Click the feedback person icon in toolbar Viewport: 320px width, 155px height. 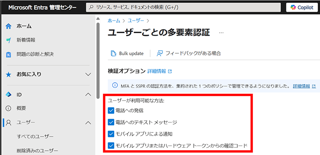click(x=159, y=53)
